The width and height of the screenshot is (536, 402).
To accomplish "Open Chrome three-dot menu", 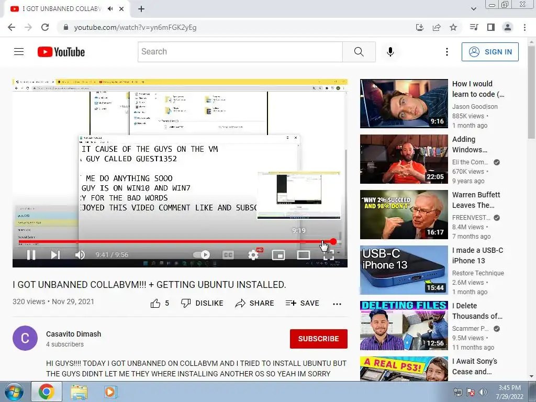I will (x=524, y=27).
